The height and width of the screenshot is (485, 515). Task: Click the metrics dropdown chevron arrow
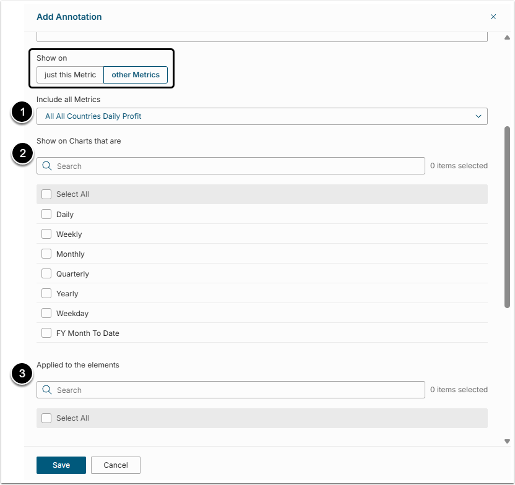(478, 116)
